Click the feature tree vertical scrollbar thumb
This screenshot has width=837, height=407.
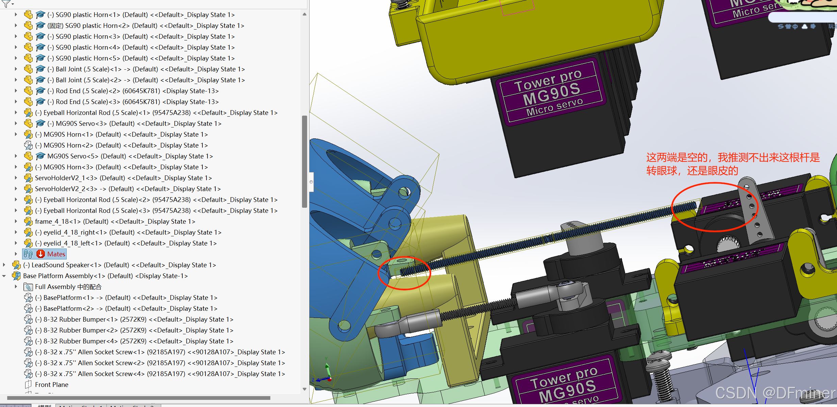[x=304, y=162]
